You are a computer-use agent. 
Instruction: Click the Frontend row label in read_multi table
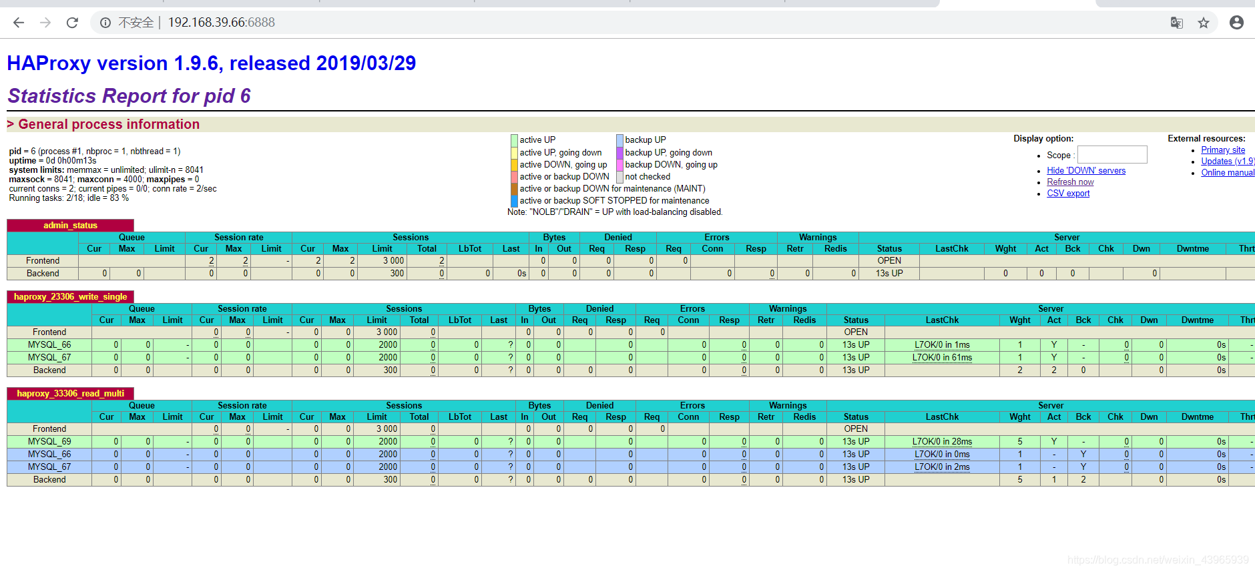[x=49, y=429]
